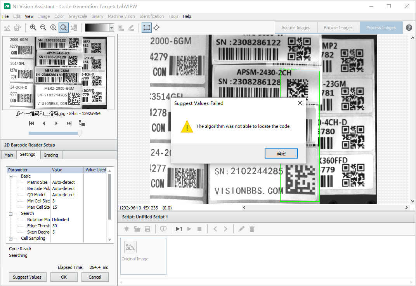Switch to Acquire Images mode
Viewport: 416px width, 286px height.
click(296, 28)
